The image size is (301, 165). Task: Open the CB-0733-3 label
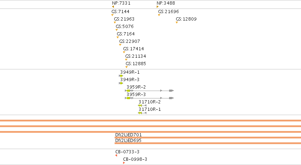pyautogui.click(x=127, y=152)
